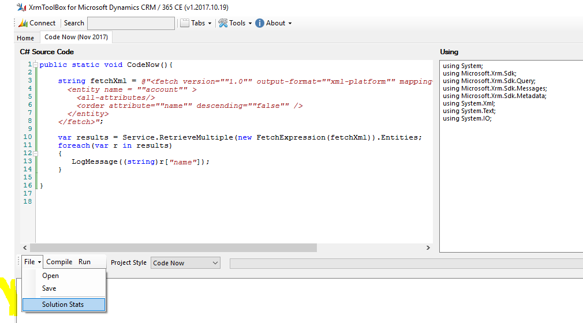This screenshot has width=583, height=323.
Task: Click the Tools wrench icon
Action: coord(223,23)
